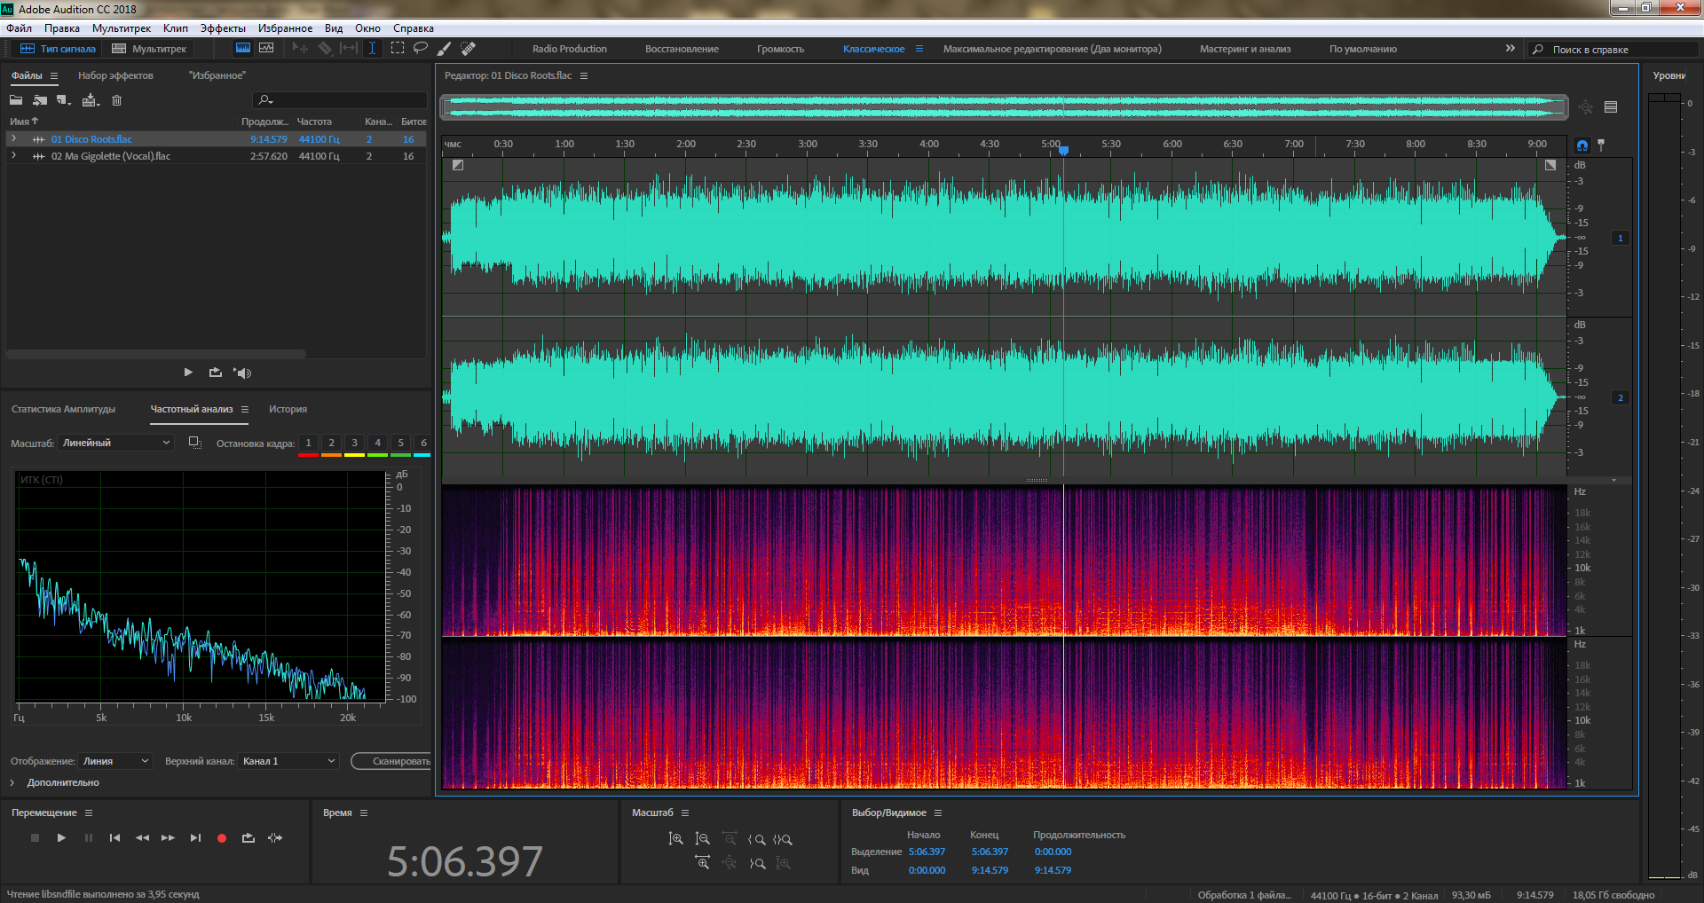The width and height of the screenshot is (1704, 903).
Task: Click Open File folder icon in Files panel
Action: [x=16, y=100]
